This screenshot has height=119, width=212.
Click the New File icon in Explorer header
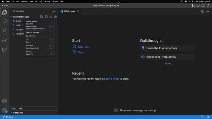(x=42, y=17)
